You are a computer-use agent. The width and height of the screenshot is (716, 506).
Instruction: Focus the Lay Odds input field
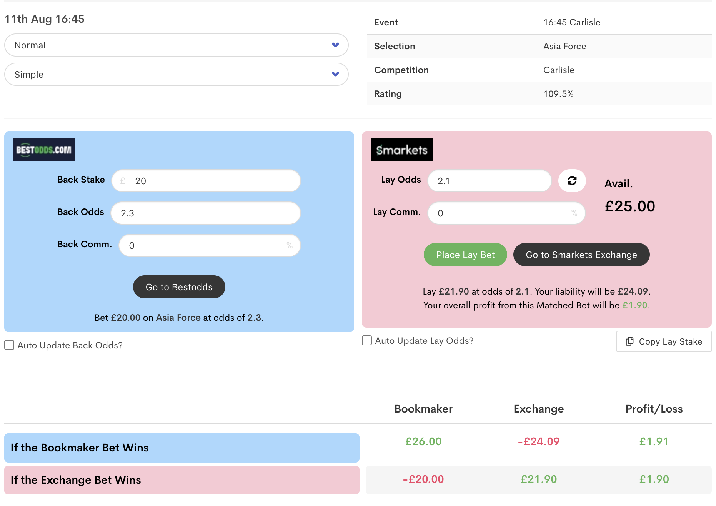click(490, 181)
